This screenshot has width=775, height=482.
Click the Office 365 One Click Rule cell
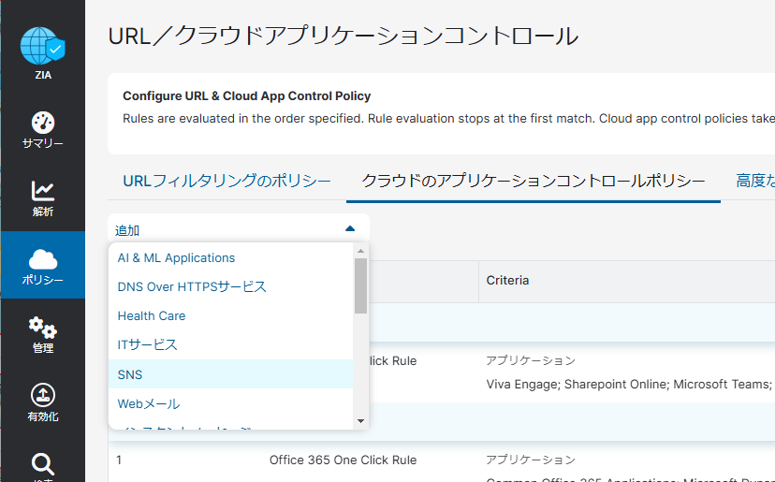click(x=343, y=460)
